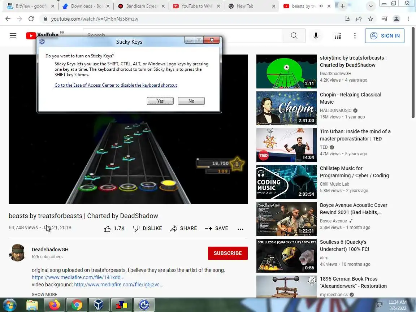Launch Firefox from the taskbar

point(55,305)
